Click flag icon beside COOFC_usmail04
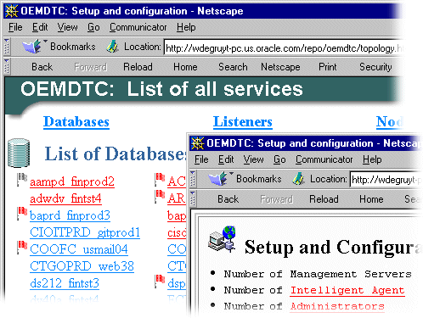423x318 pixels. pyautogui.click(x=21, y=247)
